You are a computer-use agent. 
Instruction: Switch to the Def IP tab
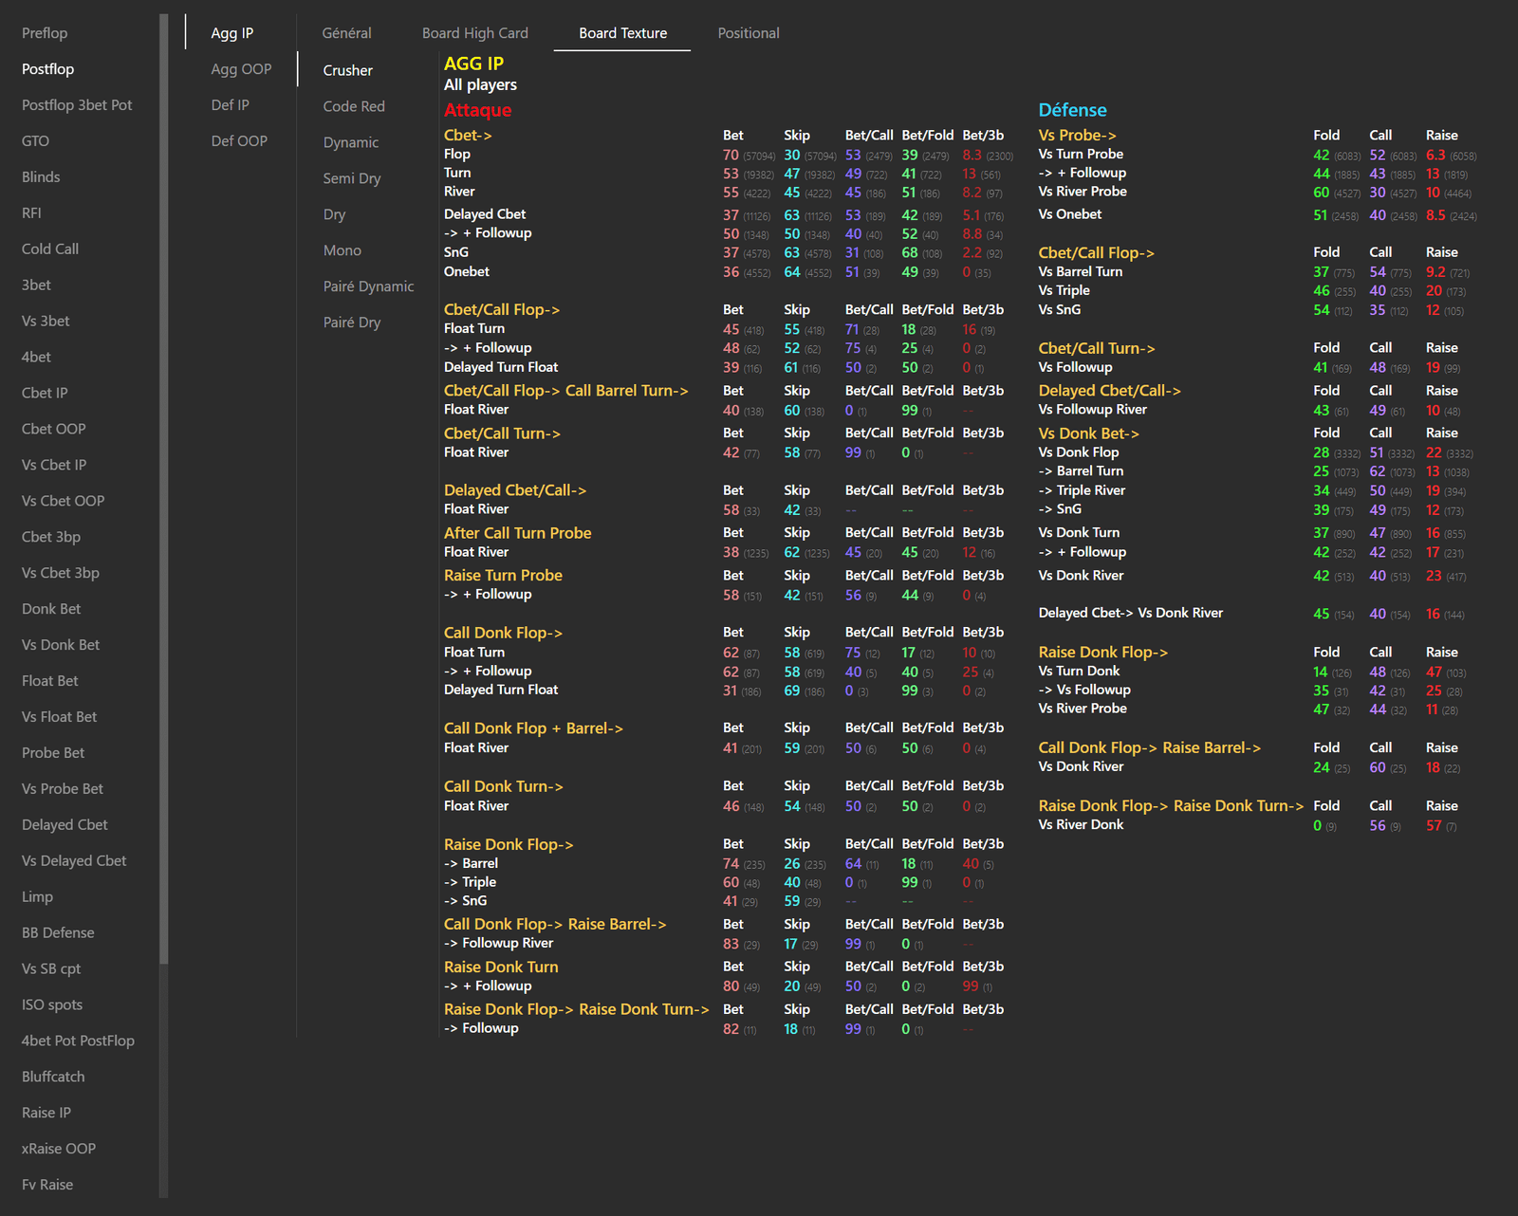coord(230,105)
